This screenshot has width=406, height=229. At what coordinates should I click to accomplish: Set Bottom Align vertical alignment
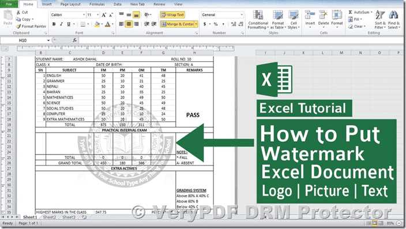[x=136, y=15]
